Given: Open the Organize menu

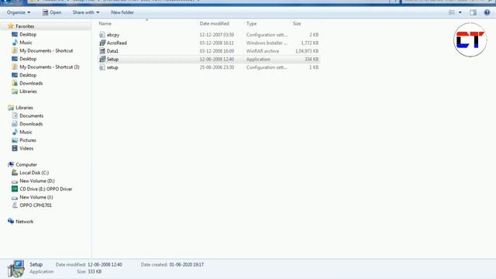Looking at the screenshot, I should click(x=19, y=12).
